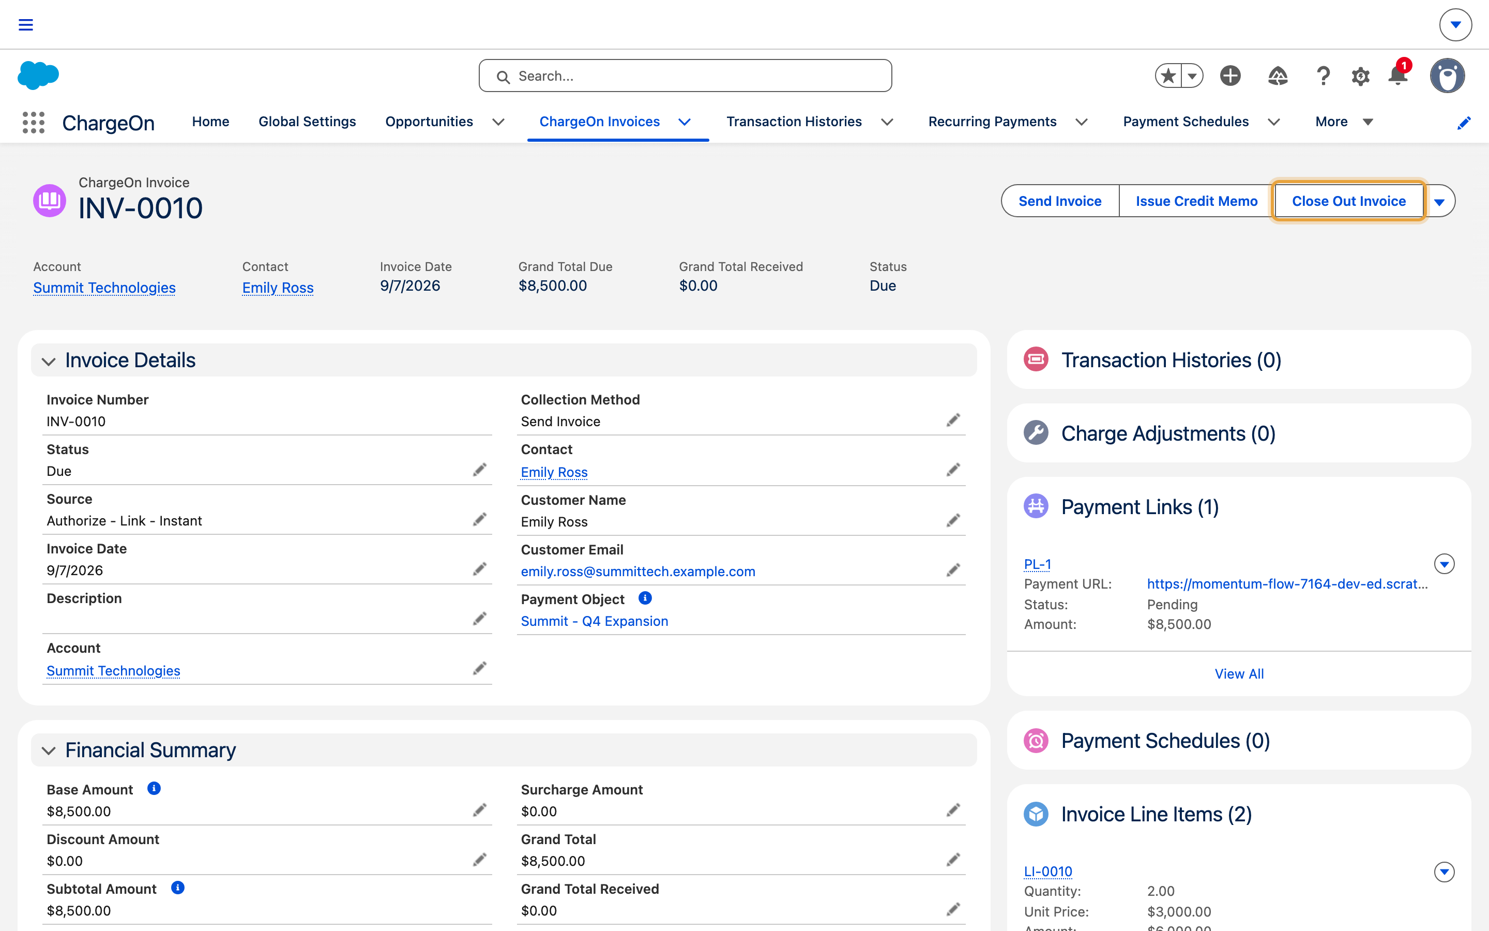Click into the global Search field
This screenshot has height=931, width=1489.
point(686,76)
